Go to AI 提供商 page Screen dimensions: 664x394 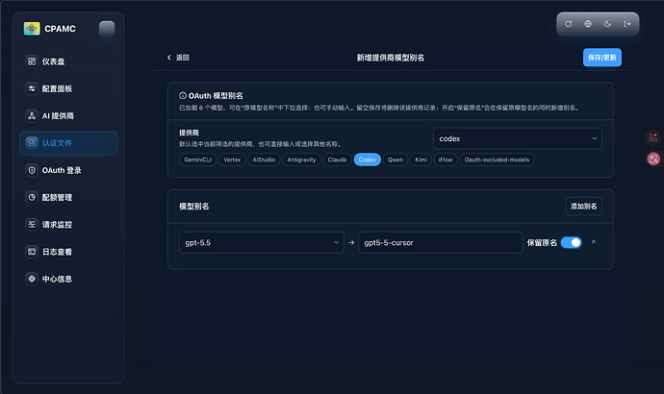coord(68,115)
